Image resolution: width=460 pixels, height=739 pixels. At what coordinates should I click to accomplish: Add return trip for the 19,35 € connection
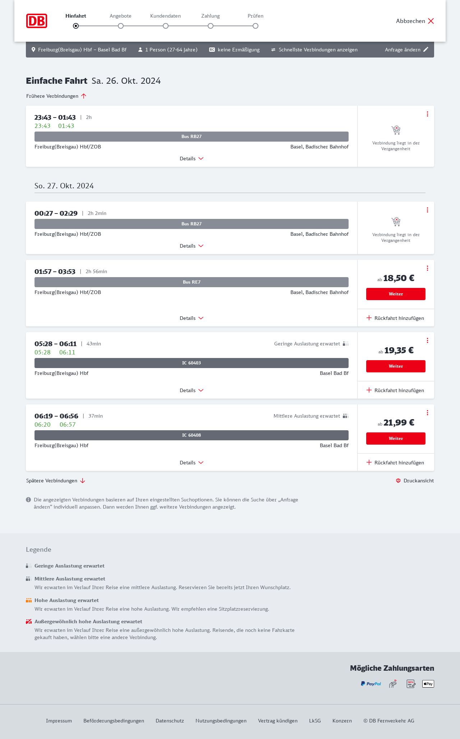coord(396,390)
